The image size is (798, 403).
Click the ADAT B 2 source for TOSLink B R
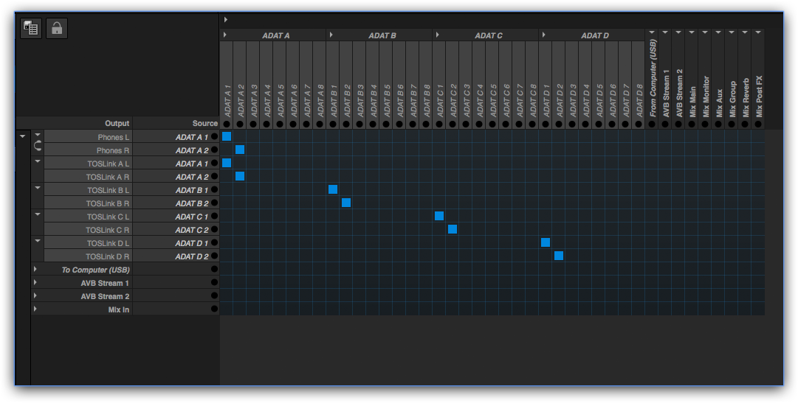tap(191, 203)
